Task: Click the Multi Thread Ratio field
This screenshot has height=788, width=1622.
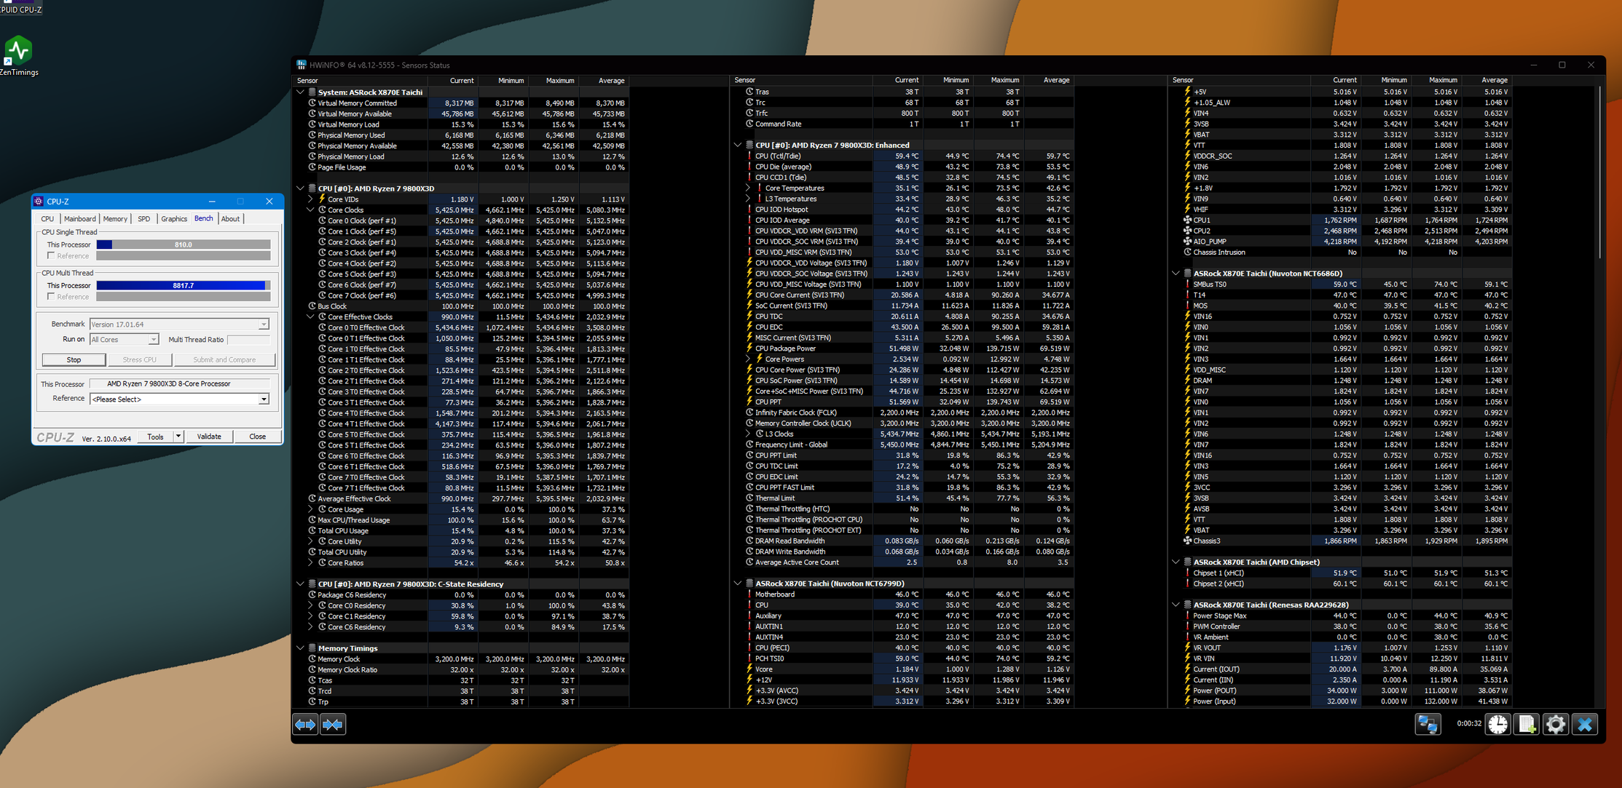Action: (249, 340)
